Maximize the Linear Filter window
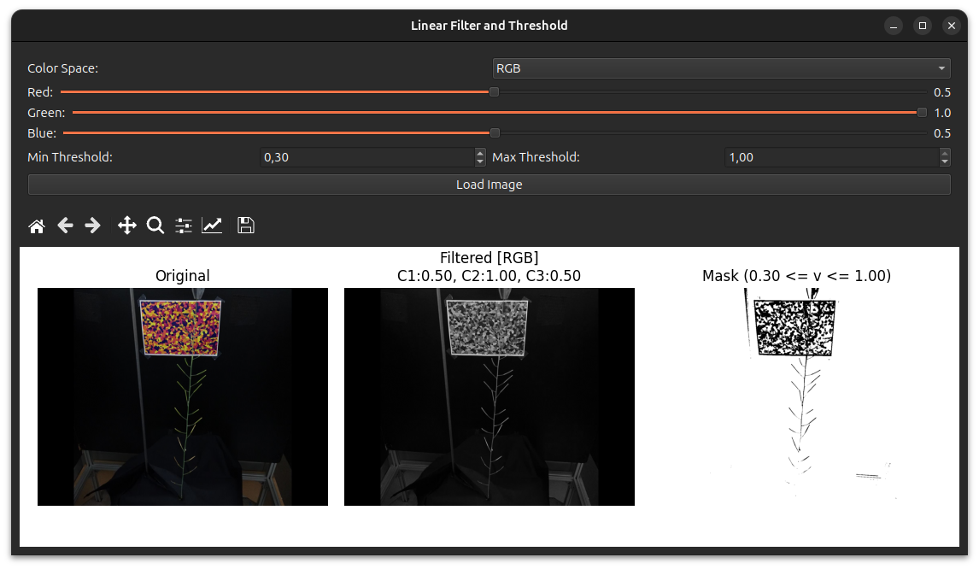The width and height of the screenshot is (979, 569). click(922, 26)
